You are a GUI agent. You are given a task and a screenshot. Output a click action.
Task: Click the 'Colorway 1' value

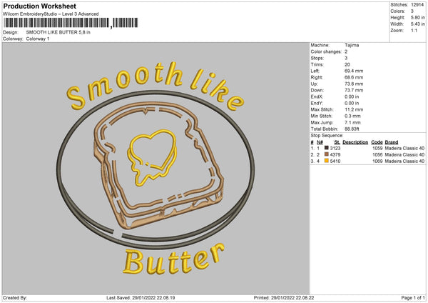38,39
